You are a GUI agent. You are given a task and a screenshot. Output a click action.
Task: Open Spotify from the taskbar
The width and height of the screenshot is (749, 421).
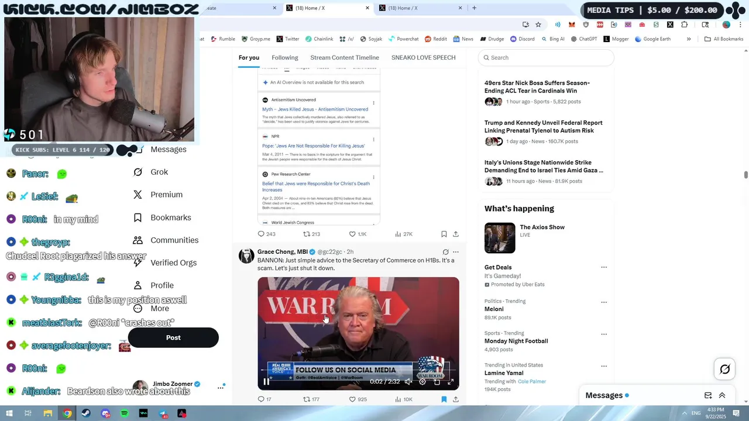pyautogui.click(x=125, y=413)
